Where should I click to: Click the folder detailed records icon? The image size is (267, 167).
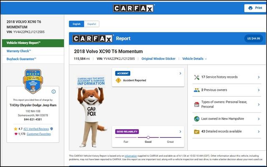coord(196,132)
